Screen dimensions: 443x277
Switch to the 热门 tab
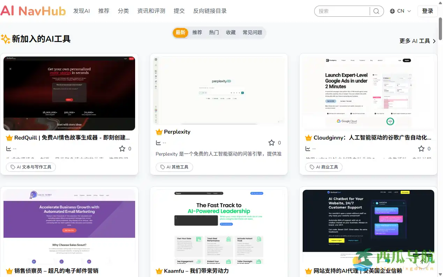[214, 32]
